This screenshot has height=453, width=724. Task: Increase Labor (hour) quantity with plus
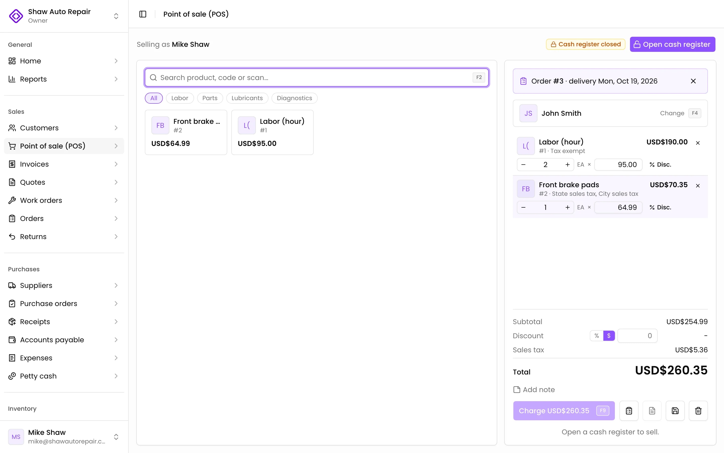point(567,165)
